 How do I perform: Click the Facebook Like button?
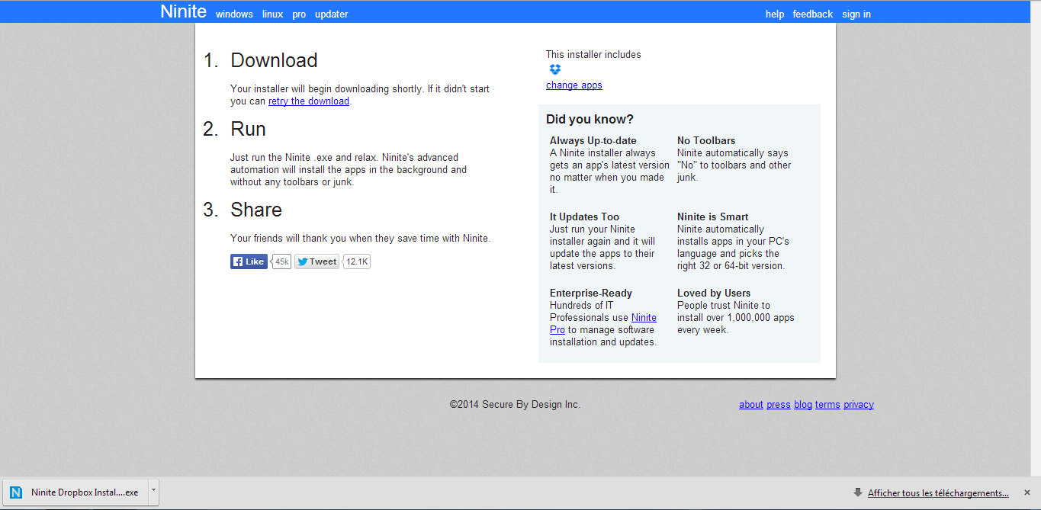coord(249,261)
